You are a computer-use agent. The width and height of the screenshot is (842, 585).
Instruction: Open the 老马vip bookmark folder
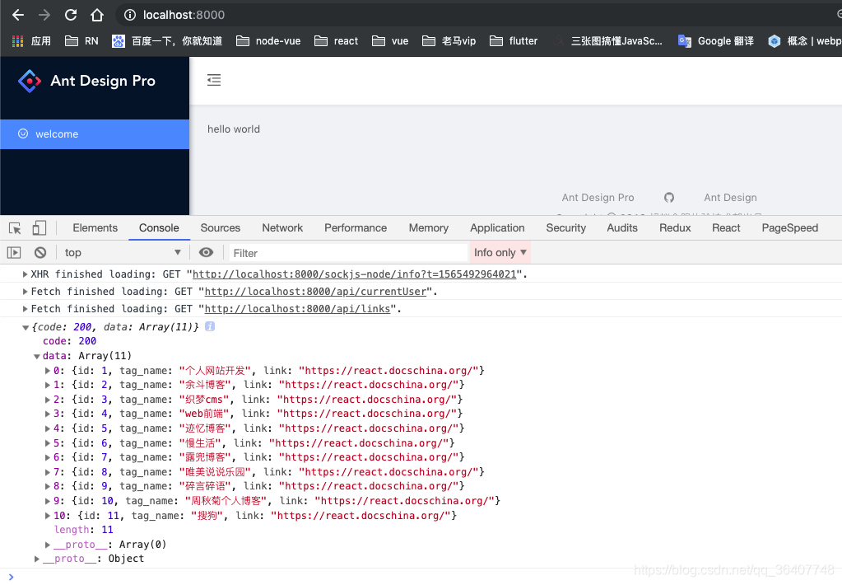coord(449,41)
